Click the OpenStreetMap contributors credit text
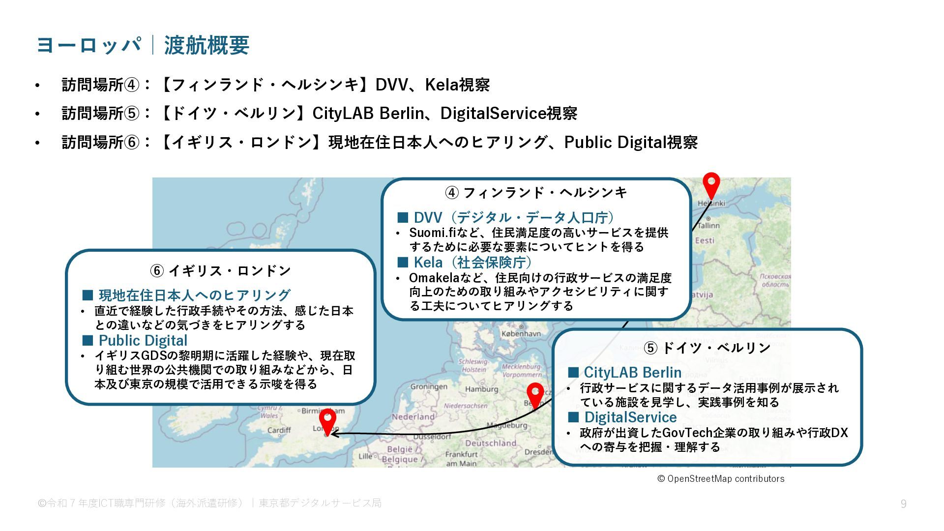The width and height of the screenshot is (944, 531). point(721,478)
